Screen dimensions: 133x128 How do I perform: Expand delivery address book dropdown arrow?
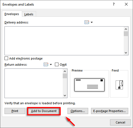(92, 22)
